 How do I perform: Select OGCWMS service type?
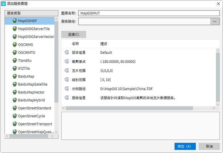click(x=29, y=45)
